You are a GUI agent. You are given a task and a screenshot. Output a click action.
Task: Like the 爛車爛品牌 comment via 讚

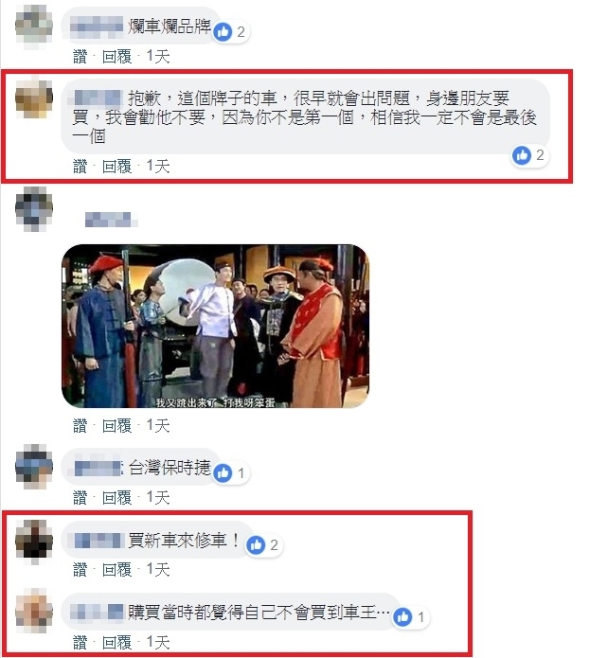coord(80,57)
